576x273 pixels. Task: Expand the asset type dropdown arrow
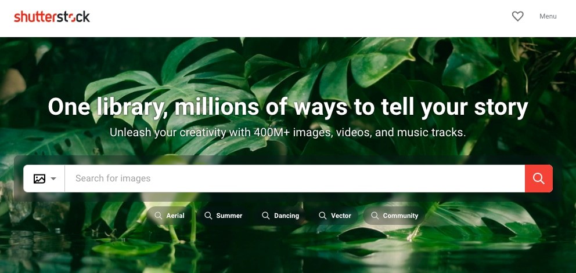(x=53, y=179)
